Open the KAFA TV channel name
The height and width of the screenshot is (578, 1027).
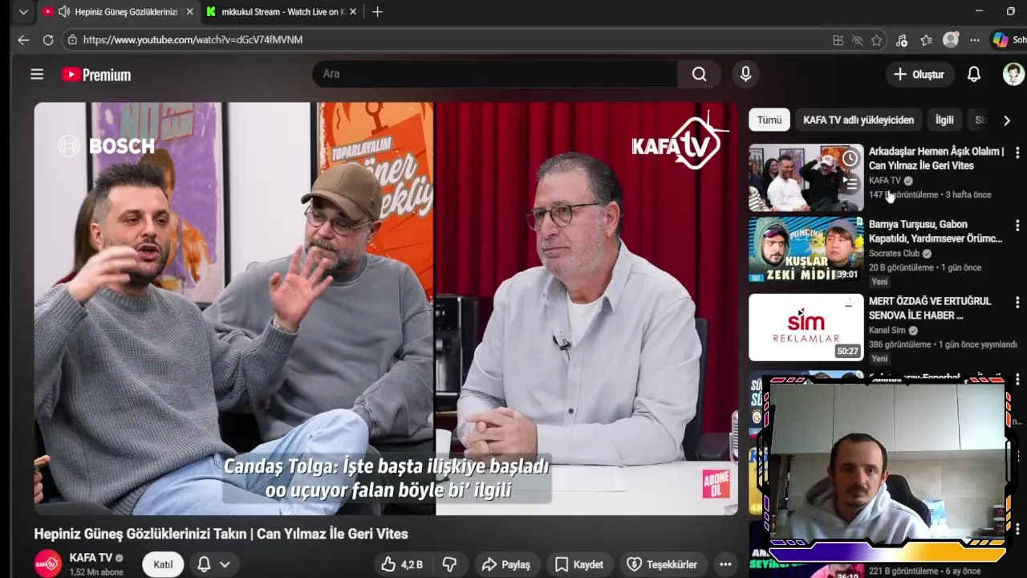(91, 557)
